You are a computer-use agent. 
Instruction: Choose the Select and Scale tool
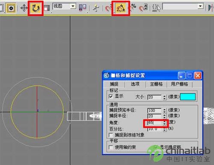[47, 8]
